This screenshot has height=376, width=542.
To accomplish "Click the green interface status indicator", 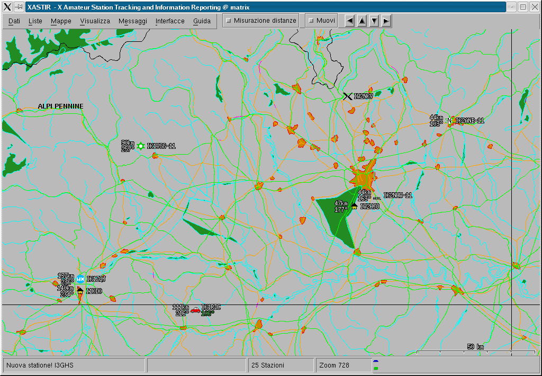I will [x=376, y=369].
